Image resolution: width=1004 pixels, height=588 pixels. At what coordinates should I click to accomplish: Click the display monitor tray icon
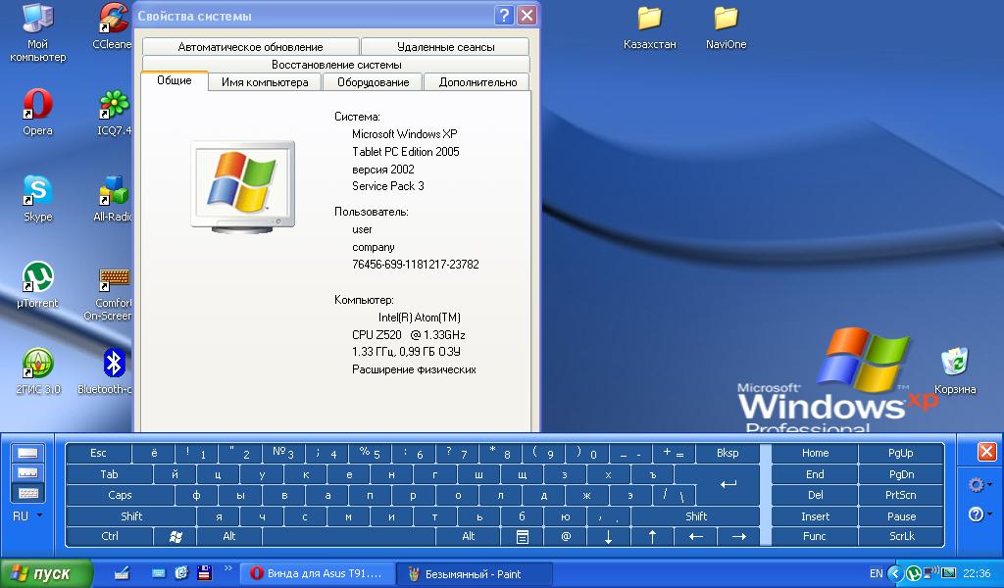tap(948, 572)
